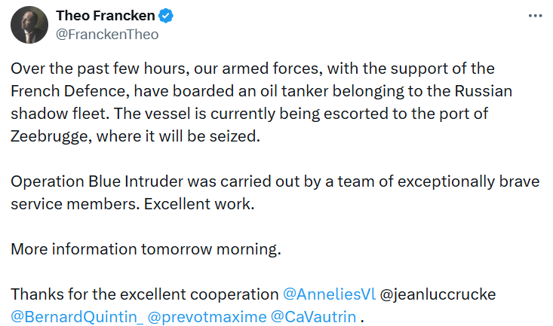This screenshot has width=553, height=326.
Task: Open the @prevotmaxime mention
Action: pos(207,317)
